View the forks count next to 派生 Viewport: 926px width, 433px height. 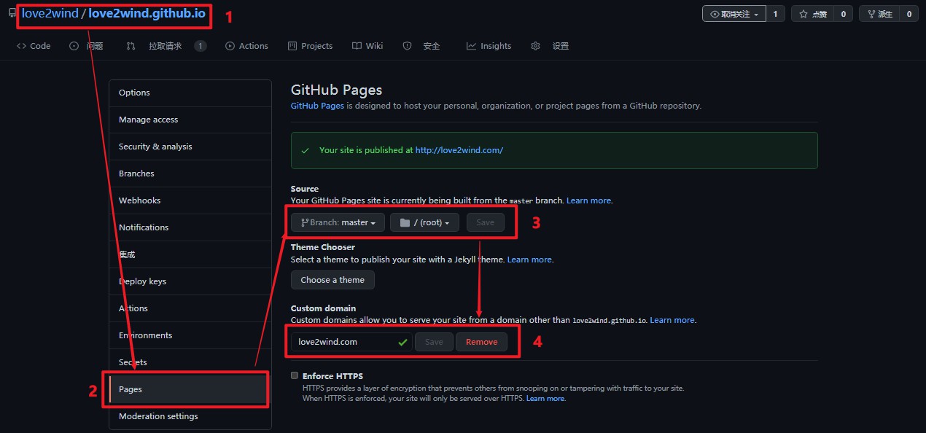pos(909,14)
